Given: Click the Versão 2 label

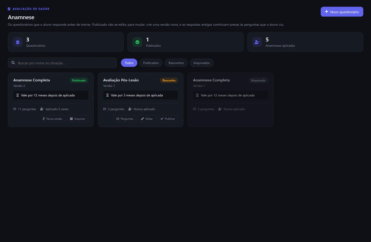Looking at the screenshot, I should point(19,86).
